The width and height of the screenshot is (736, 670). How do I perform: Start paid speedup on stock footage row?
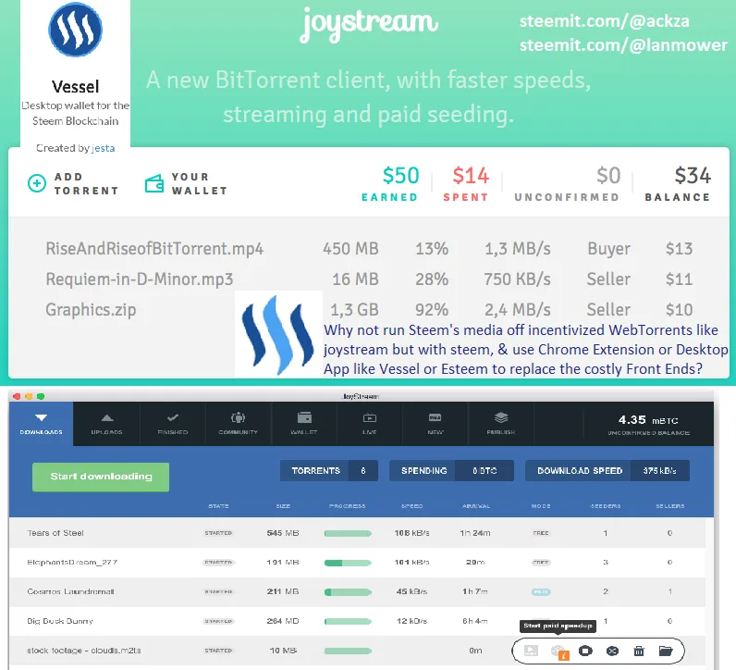(559, 651)
